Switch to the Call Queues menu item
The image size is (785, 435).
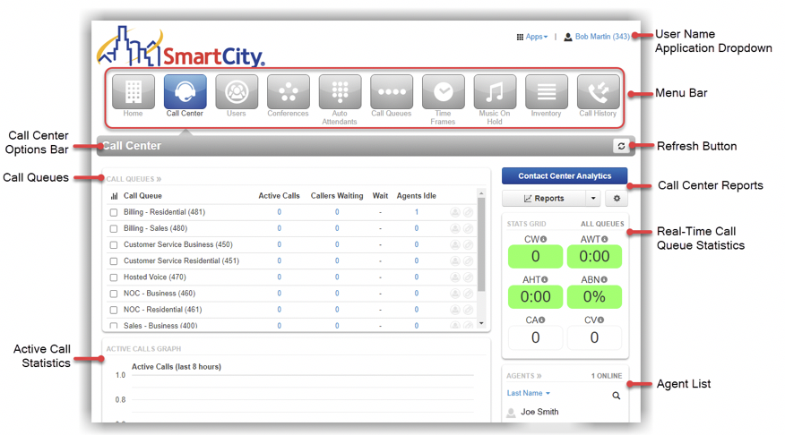point(392,92)
